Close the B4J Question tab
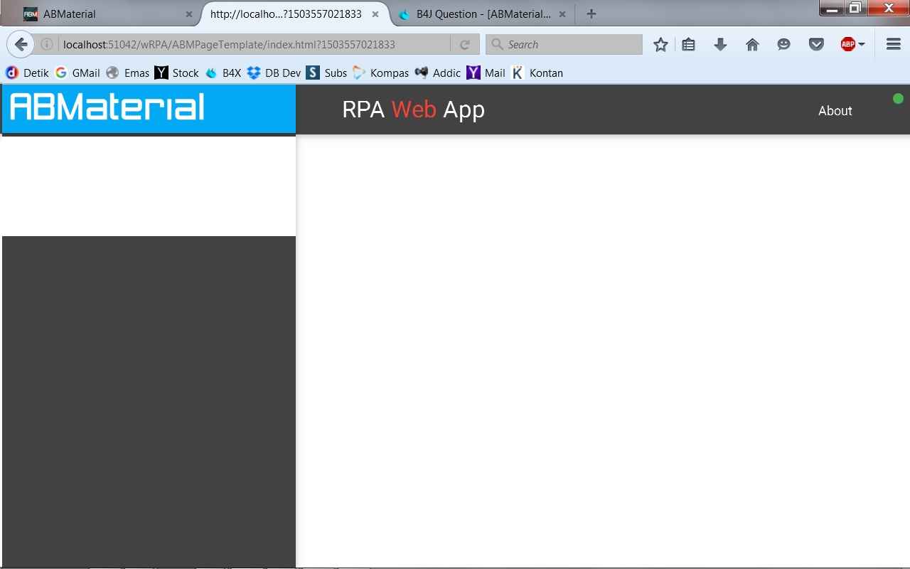910x569 pixels. (562, 14)
